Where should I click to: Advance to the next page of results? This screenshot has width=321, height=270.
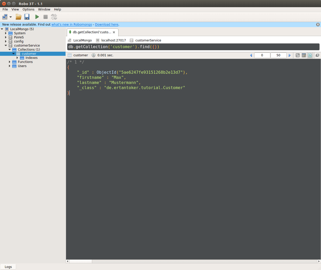[290, 55]
